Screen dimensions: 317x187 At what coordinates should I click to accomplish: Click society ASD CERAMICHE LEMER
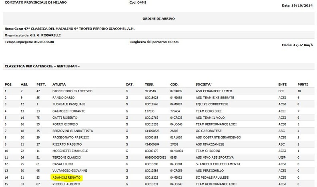tap(214, 91)
